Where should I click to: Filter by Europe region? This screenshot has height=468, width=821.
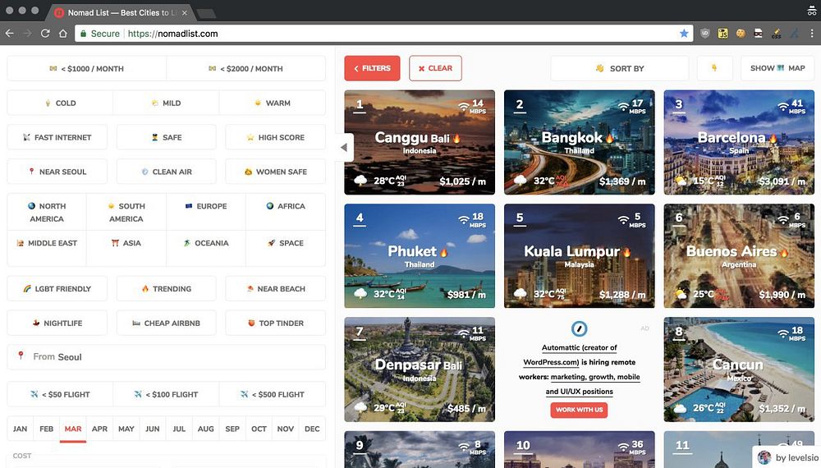[206, 212]
